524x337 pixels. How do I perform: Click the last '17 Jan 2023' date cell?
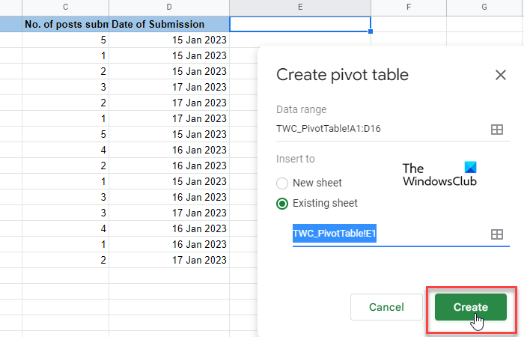[169, 260]
